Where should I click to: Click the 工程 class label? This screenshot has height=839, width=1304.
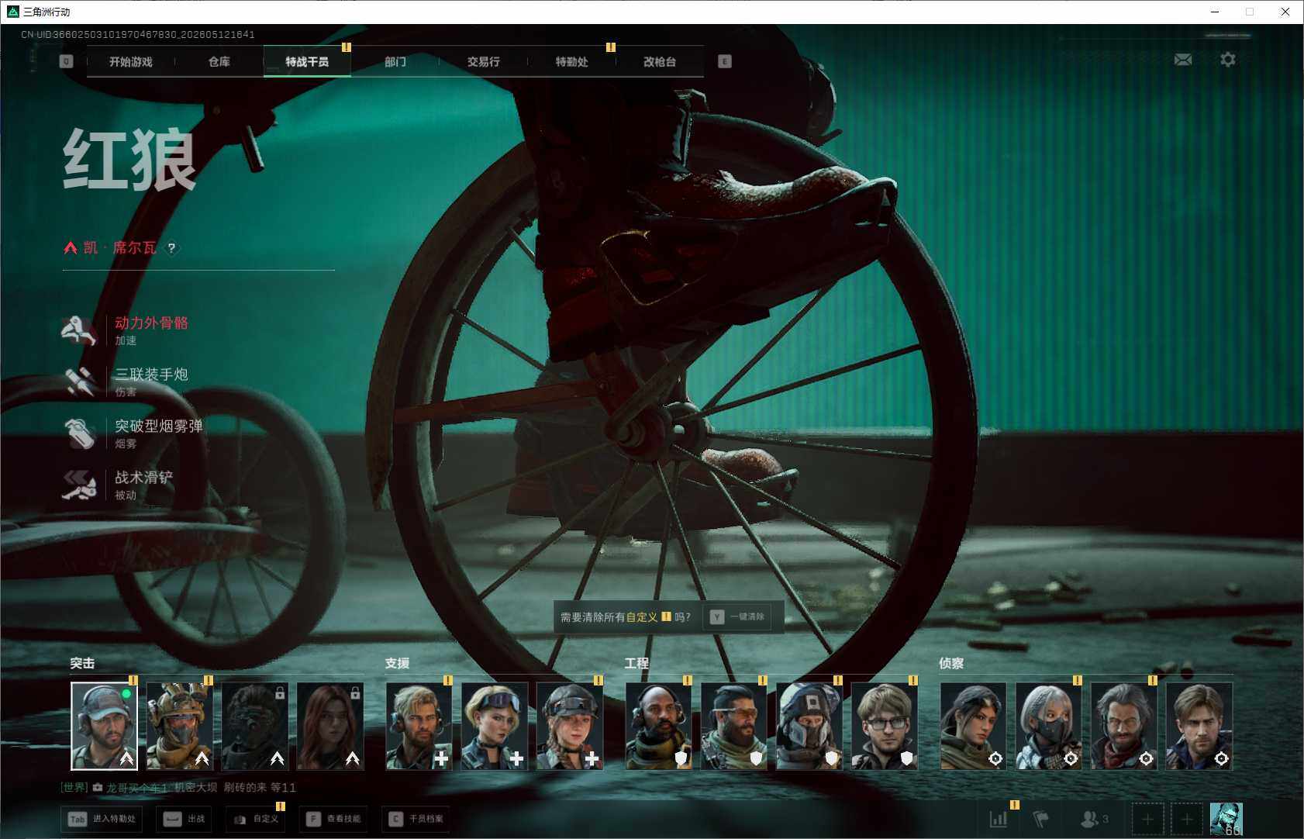pyautogui.click(x=636, y=663)
